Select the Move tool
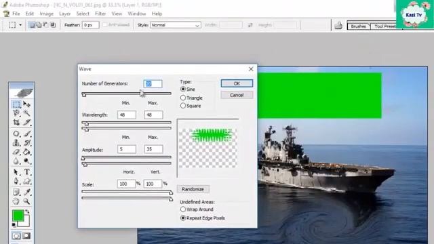Image resolution: width=434 pixels, height=244 pixels. [x=26, y=104]
